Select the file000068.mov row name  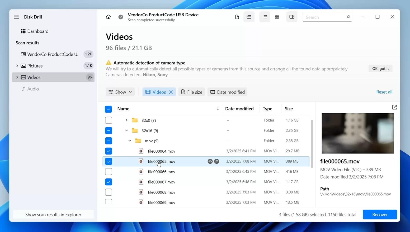coord(162,192)
